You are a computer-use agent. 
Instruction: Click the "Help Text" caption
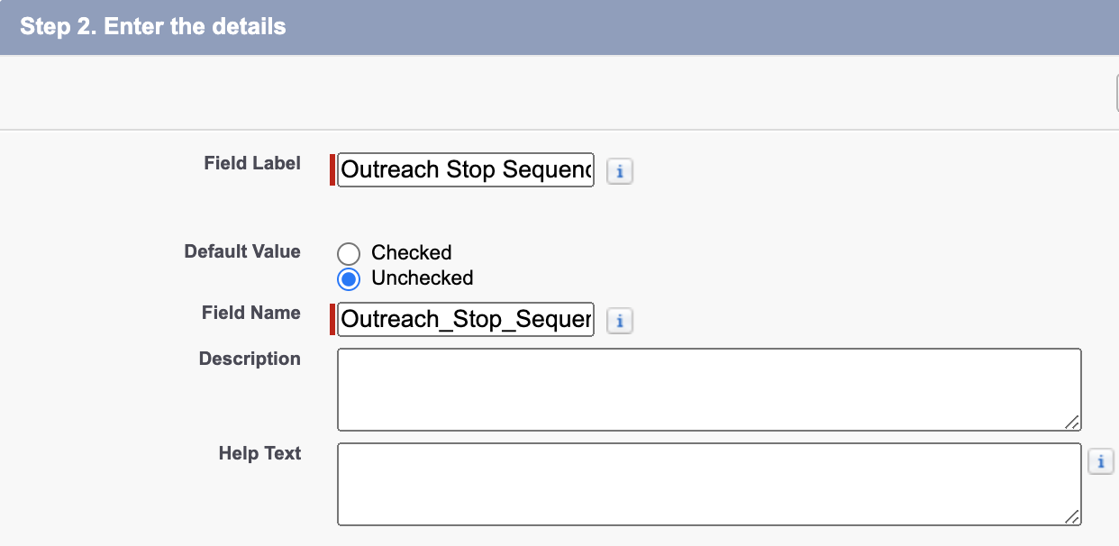[x=259, y=453]
